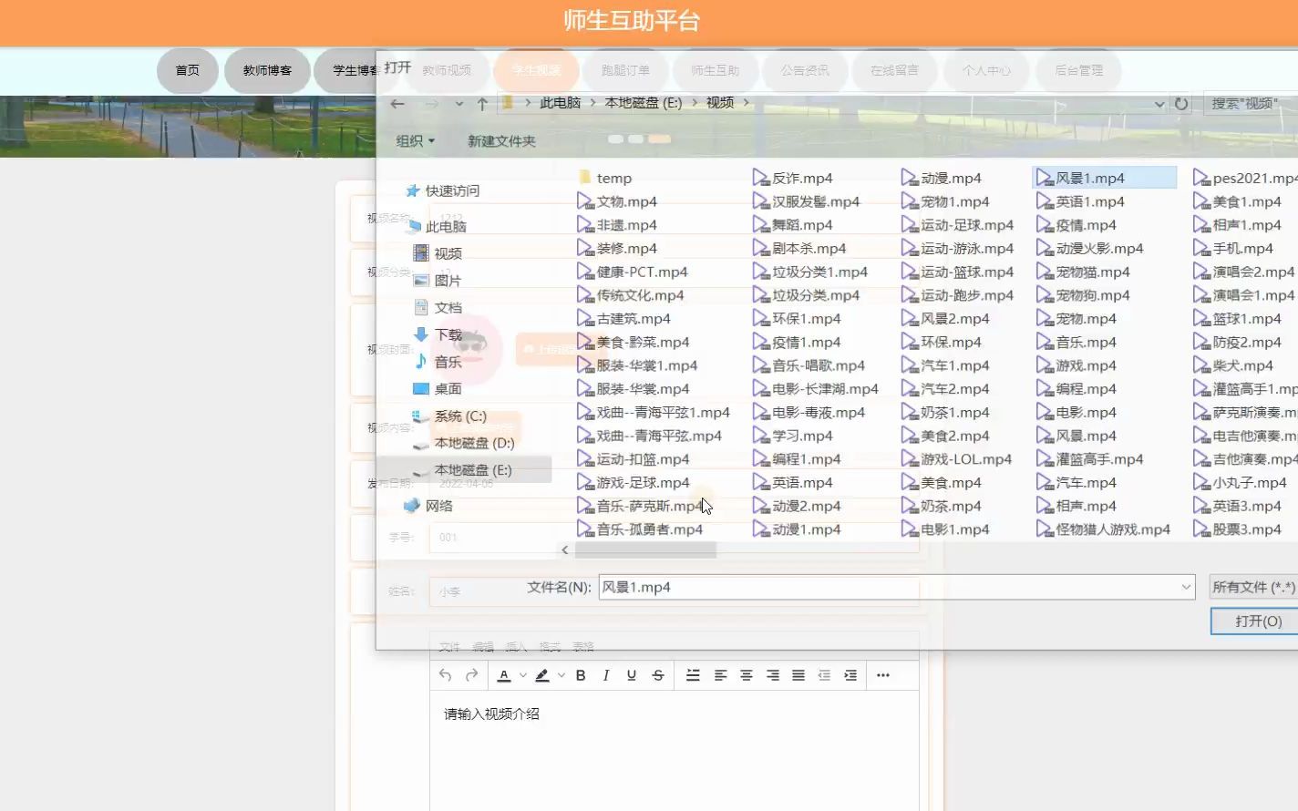The height and width of the screenshot is (811, 1298).
Task: Click the file name input field
Action: [x=888, y=587]
